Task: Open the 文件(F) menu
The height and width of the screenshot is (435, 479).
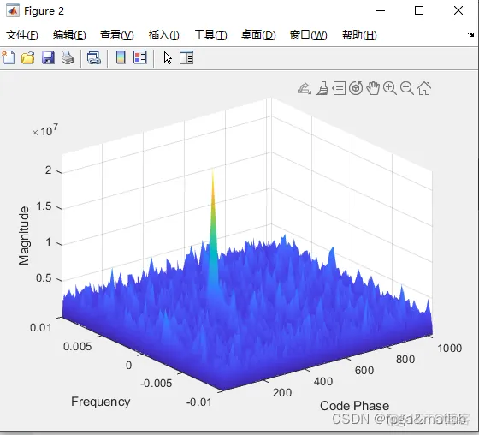Action: pyautogui.click(x=22, y=35)
